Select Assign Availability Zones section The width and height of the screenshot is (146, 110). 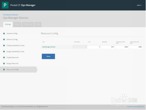point(15,52)
